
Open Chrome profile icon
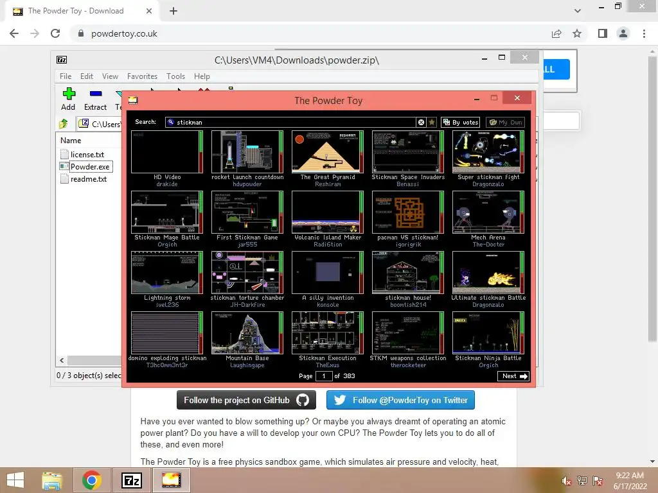[623, 33]
